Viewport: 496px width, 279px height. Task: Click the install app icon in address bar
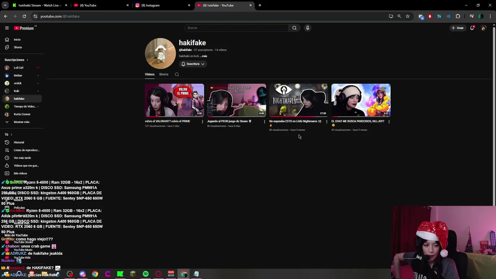click(x=391, y=16)
